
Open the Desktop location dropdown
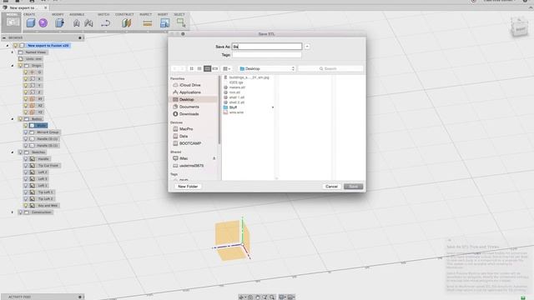(x=267, y=68)
